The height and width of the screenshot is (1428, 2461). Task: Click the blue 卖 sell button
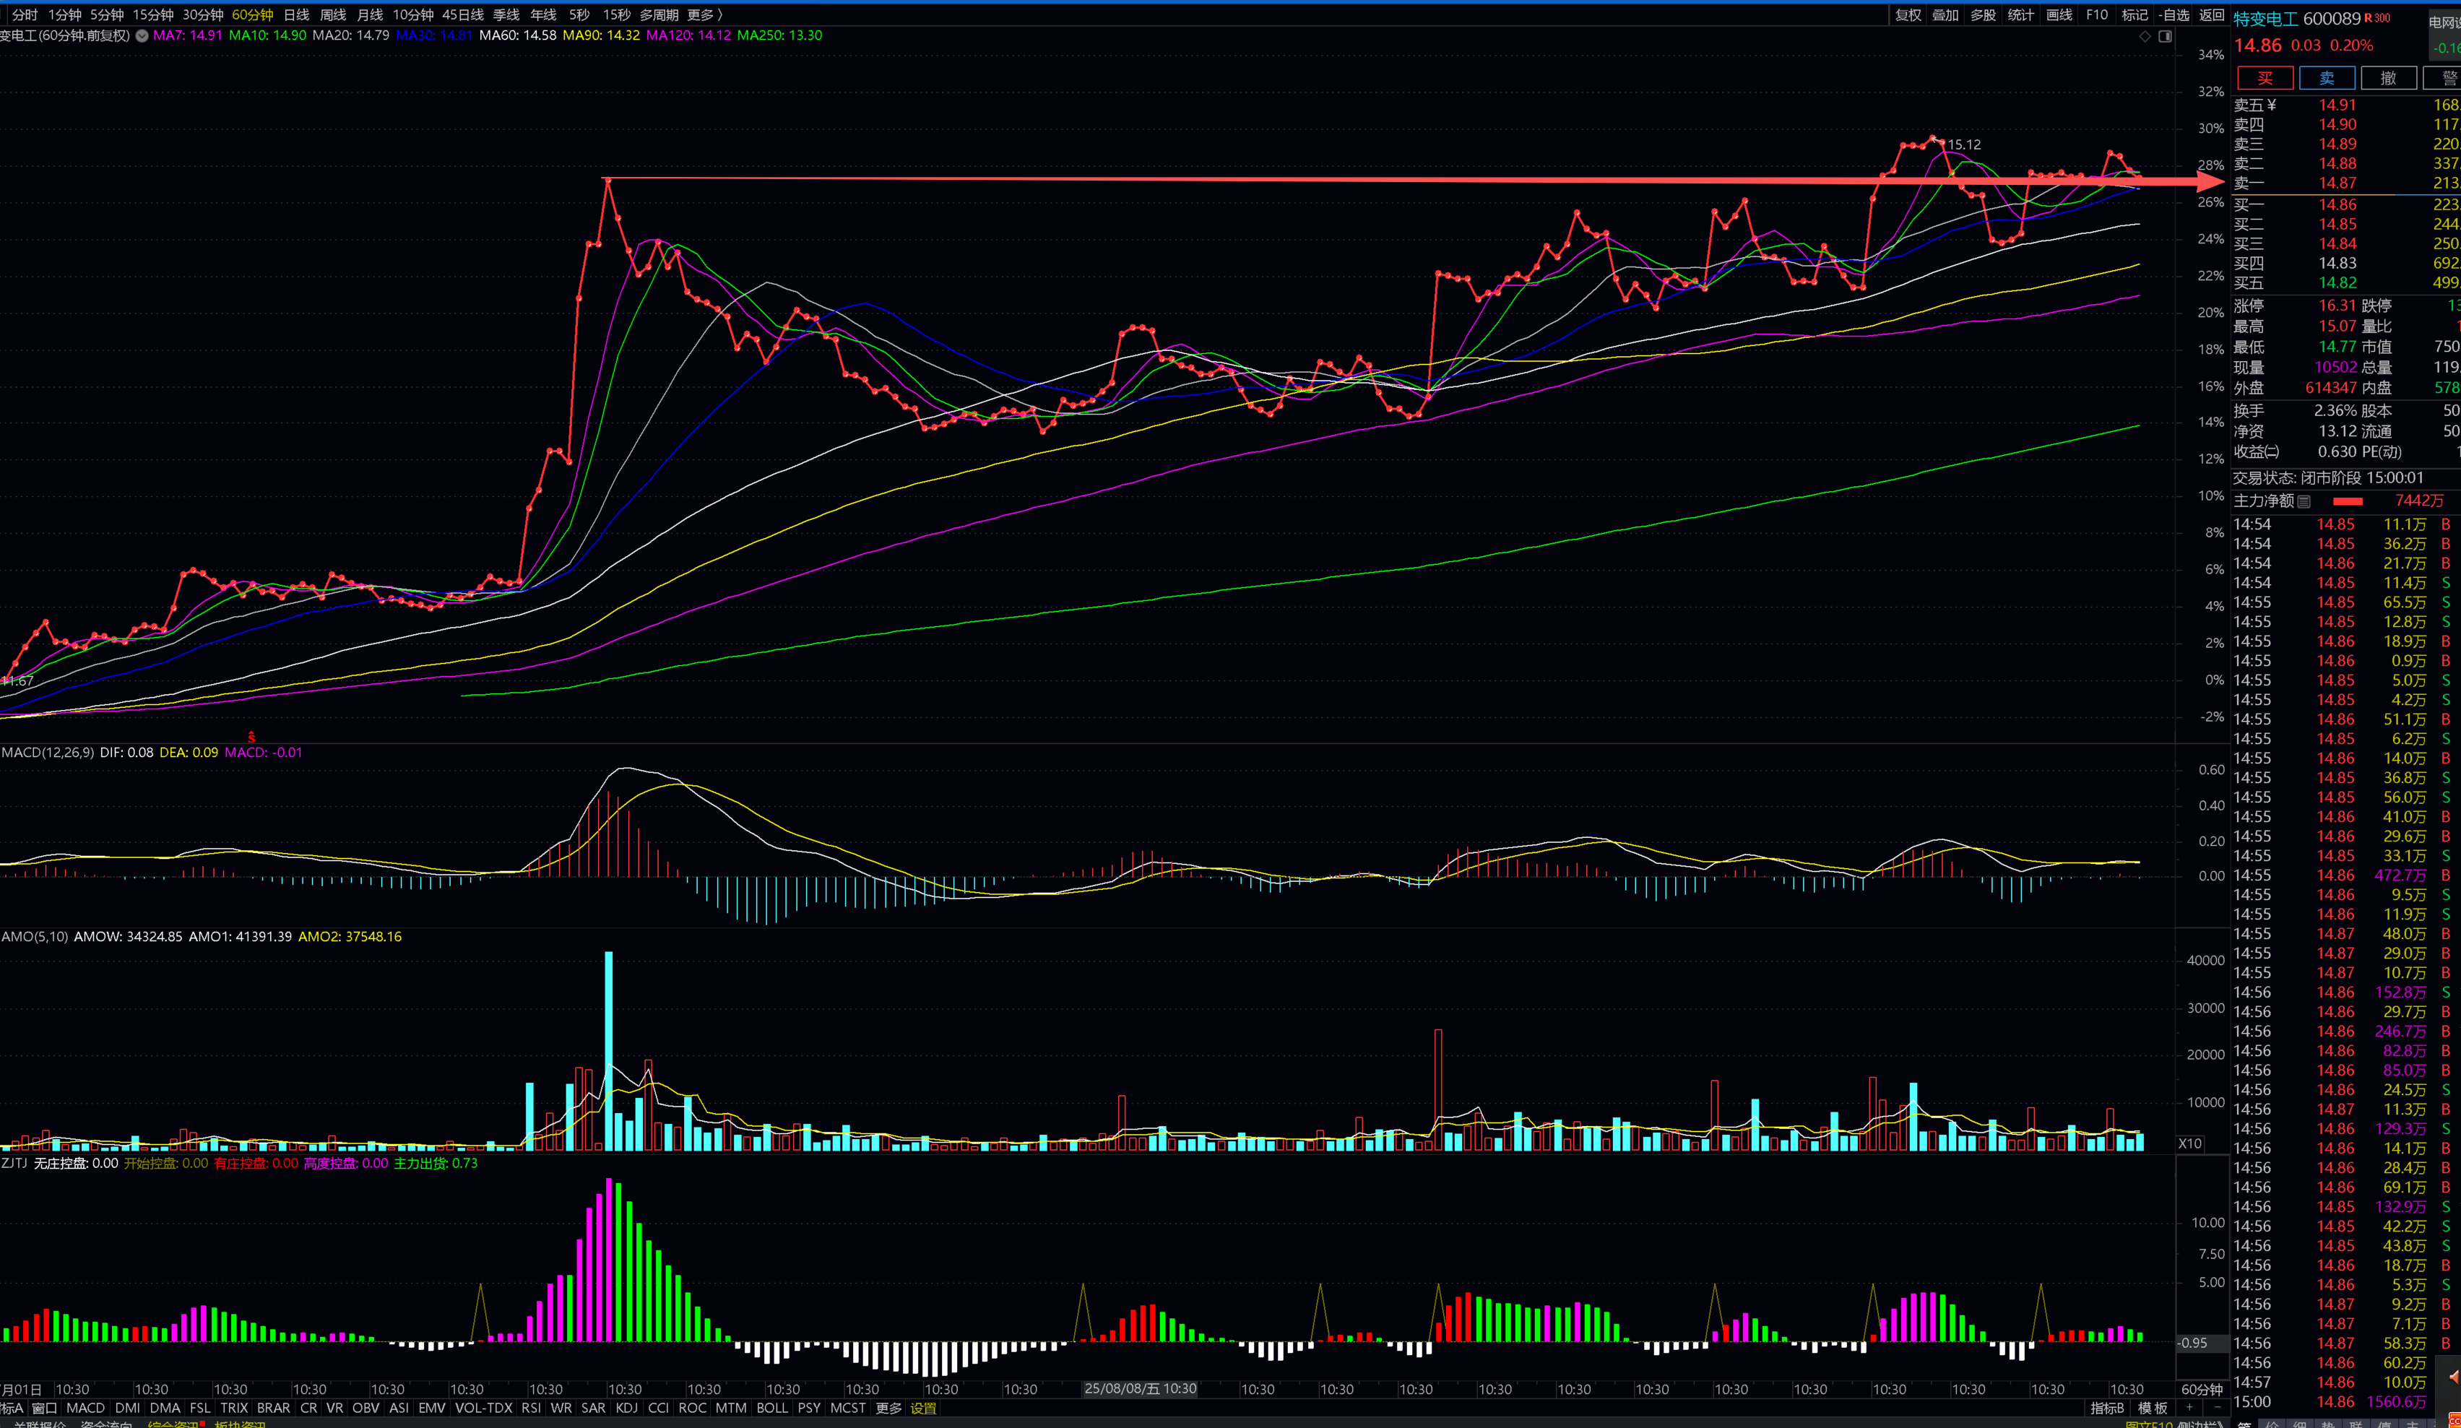2326,78
